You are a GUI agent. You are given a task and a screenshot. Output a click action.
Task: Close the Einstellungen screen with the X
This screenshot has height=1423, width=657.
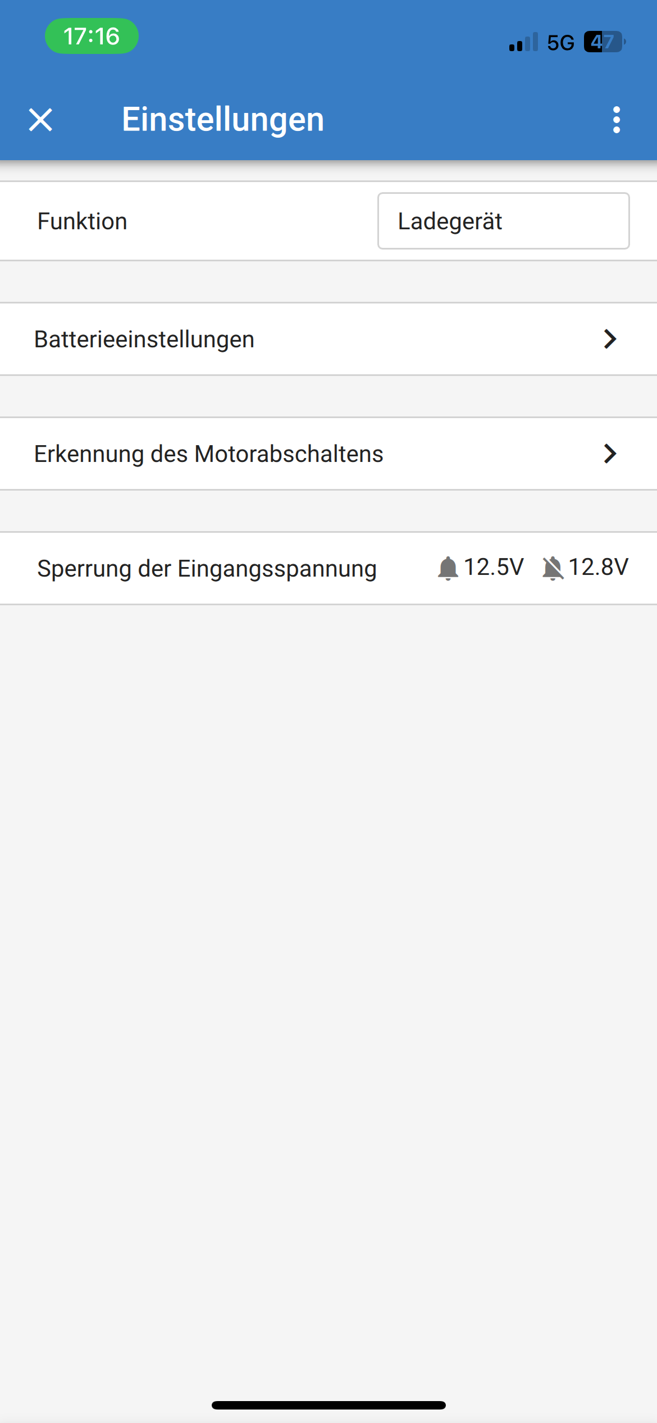point(40,120)
